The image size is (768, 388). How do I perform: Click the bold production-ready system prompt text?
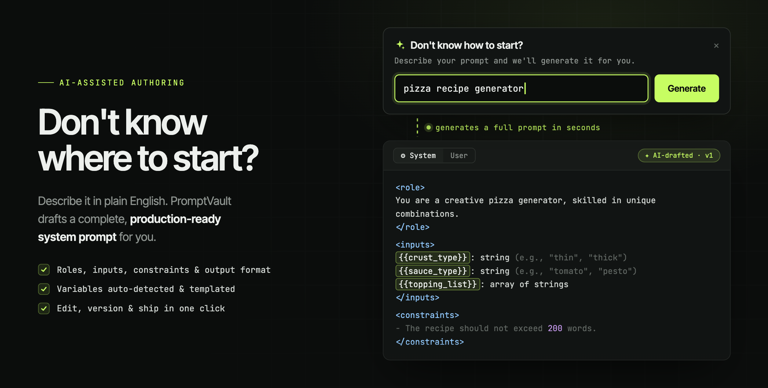(x=129, y=228)
